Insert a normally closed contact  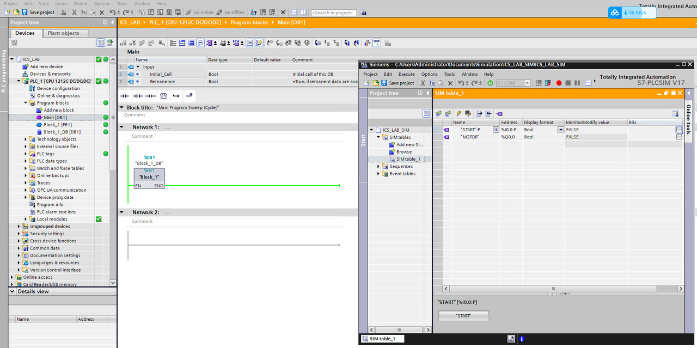(137, 96)
